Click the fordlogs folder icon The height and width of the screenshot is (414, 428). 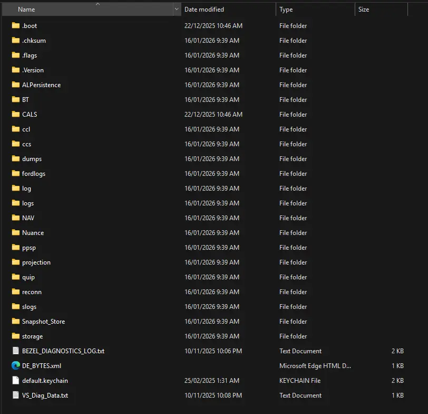pos(16,173)
